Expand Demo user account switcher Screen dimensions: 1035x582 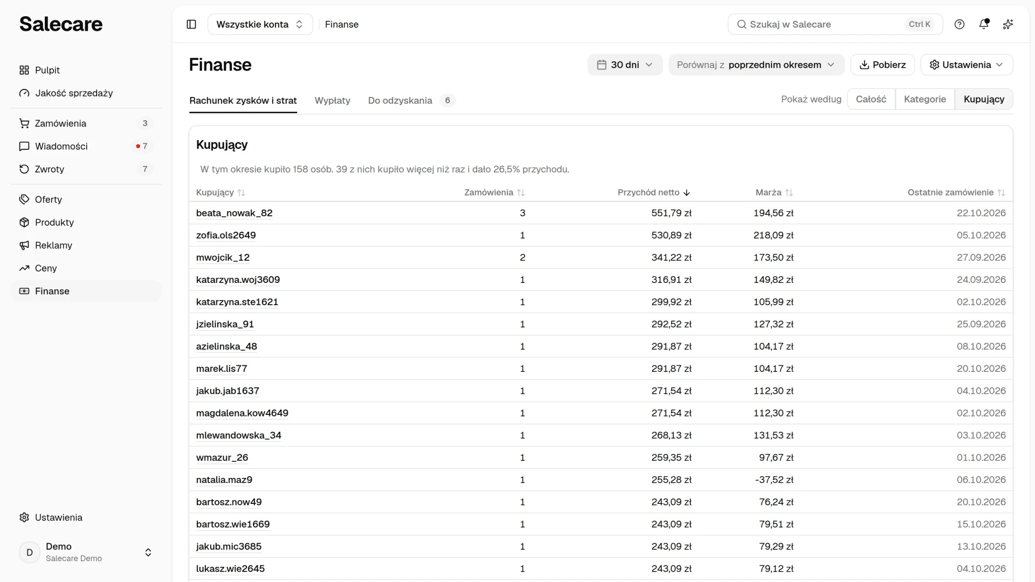[x=86, y=552]
